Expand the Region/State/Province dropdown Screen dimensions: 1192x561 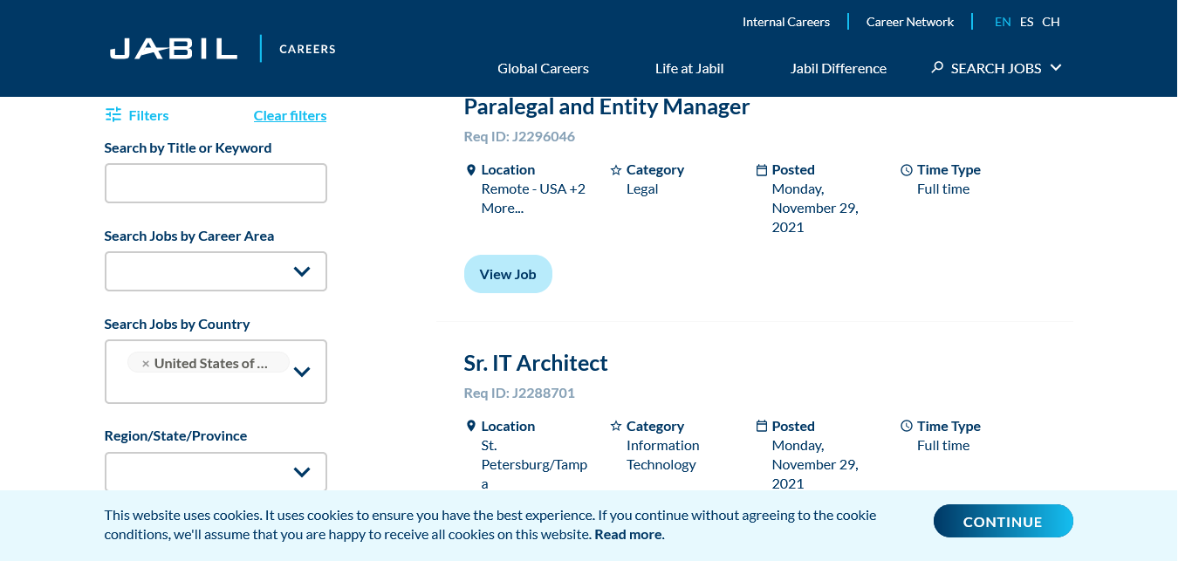[302, 472]
